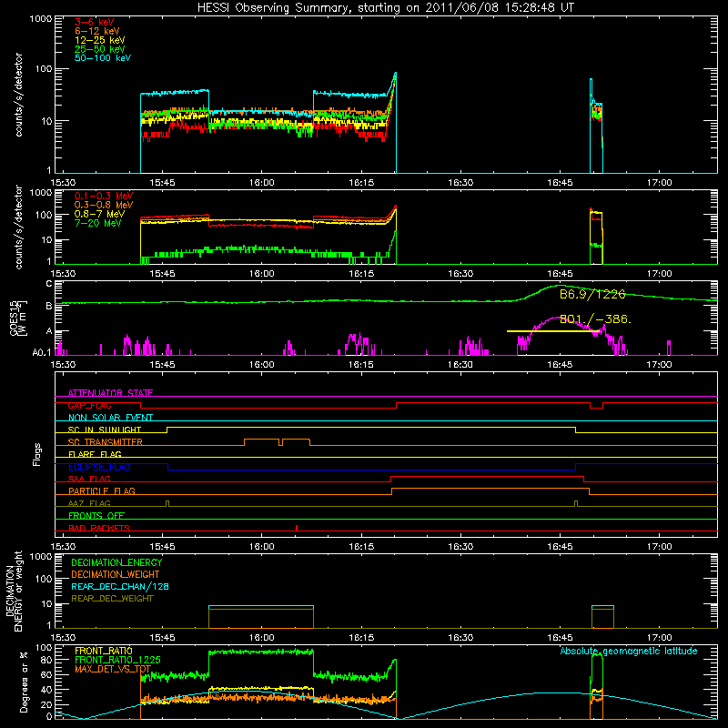Click the REAR_DEC_WEIGHT legend entry
The height and width of the screenshot is (728, 728).
coord(112,599)
